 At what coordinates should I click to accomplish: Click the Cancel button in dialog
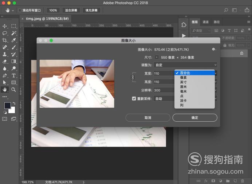[148, 118]
